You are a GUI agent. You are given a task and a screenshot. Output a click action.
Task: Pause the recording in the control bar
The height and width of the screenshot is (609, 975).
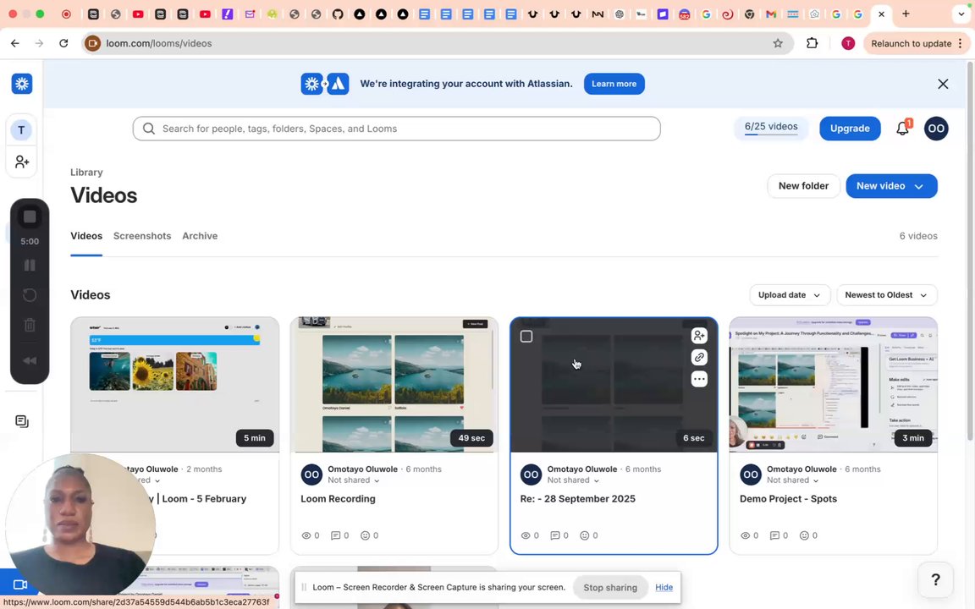30,266
